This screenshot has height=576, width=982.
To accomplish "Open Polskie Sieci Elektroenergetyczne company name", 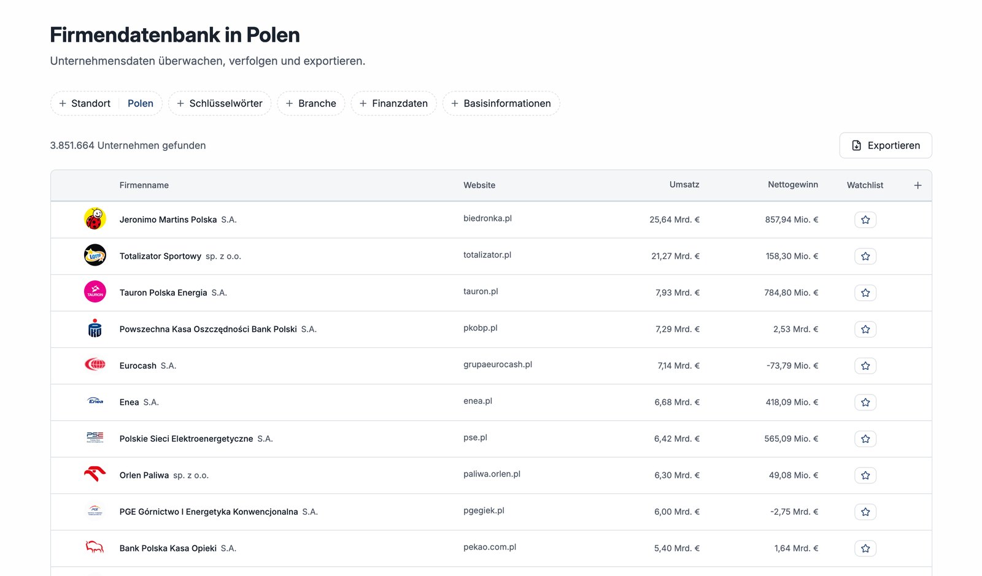I will coord(196,439).
